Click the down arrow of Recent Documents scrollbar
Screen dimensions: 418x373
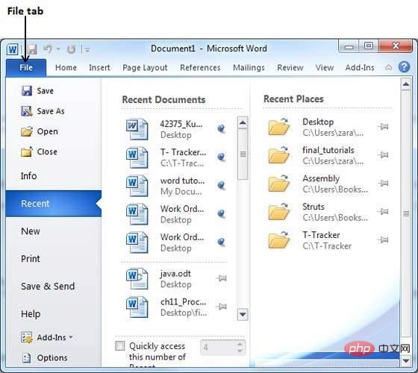pyautogui.click(x=243, y=314)
